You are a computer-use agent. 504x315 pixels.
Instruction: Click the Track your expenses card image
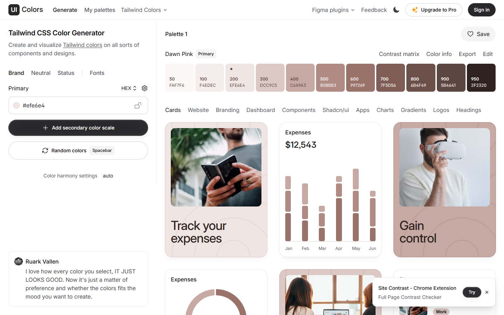point(216,167)
